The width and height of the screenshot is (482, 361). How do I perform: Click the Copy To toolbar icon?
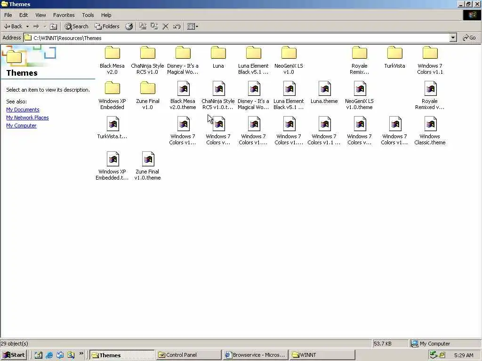(154, 26)
